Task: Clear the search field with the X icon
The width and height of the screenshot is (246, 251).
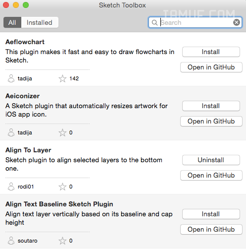Action: pyautogui.click(x=237, y=22)
